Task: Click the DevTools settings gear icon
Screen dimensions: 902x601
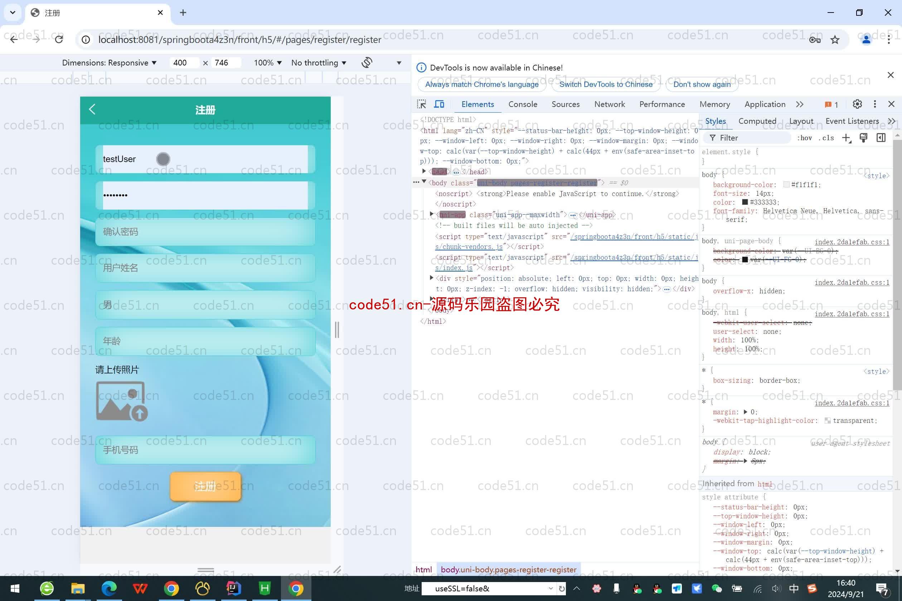Action: coord(857,103)
